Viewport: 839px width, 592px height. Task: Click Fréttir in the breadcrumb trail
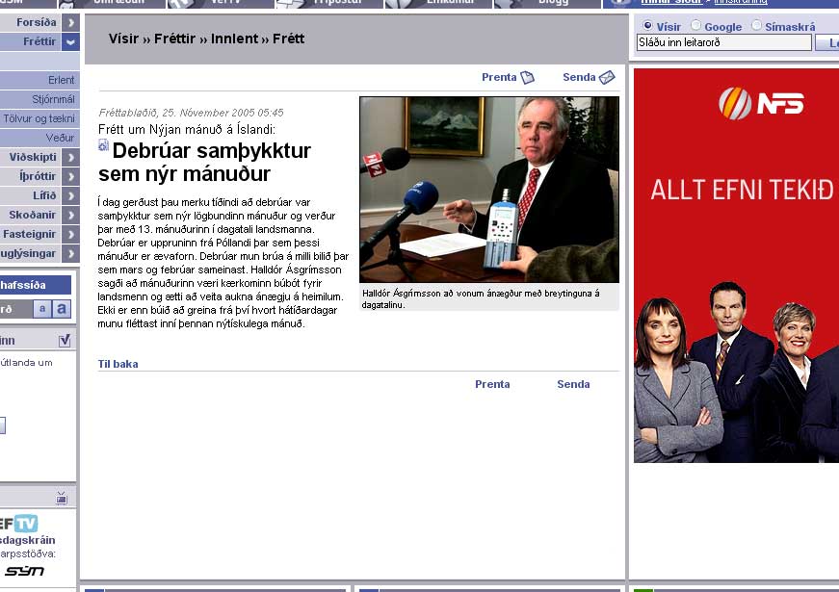point(174,39)
